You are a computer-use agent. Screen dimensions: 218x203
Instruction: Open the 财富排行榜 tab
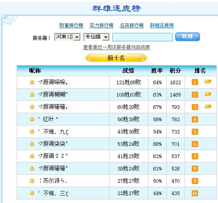71,25
